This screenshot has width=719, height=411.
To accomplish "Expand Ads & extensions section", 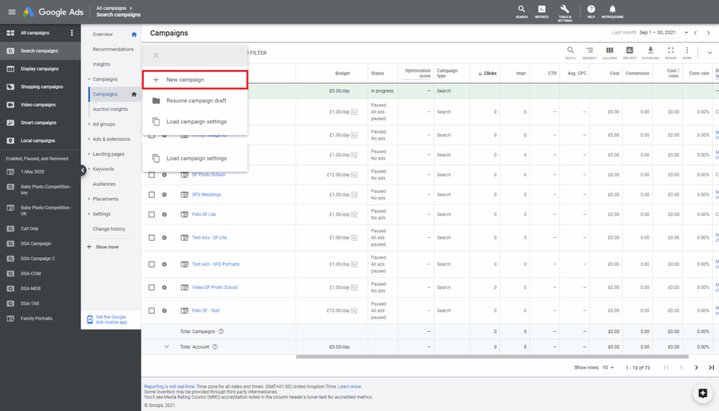I will coord(110,140).
